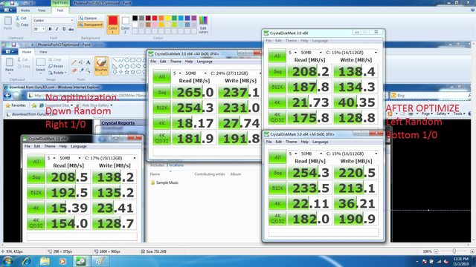Select the Color 1 button
476x267 pixels.
tap(112, 24)
